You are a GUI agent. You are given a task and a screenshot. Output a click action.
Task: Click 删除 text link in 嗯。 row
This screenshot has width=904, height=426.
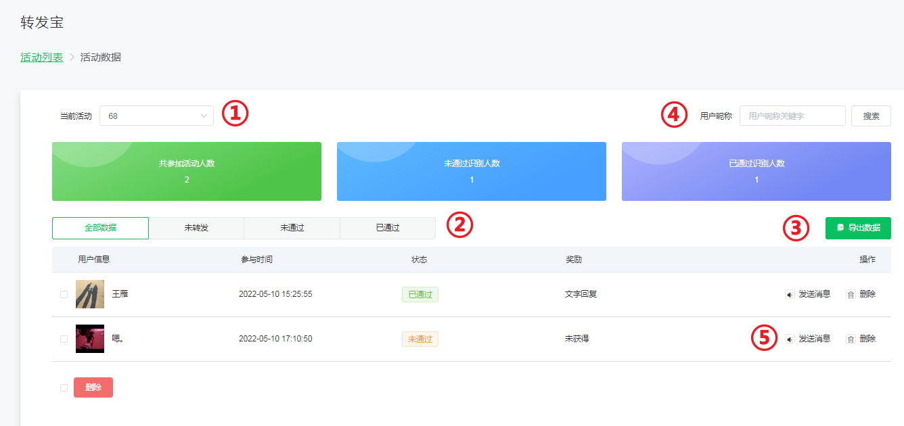[x=867, y=339]
